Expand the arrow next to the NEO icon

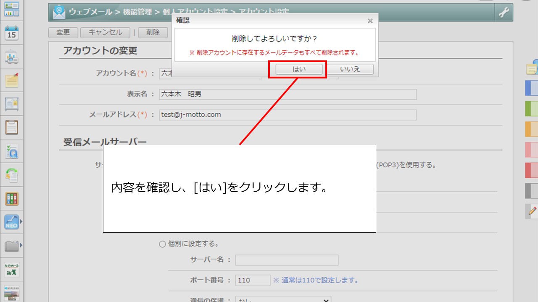point(21,221)
